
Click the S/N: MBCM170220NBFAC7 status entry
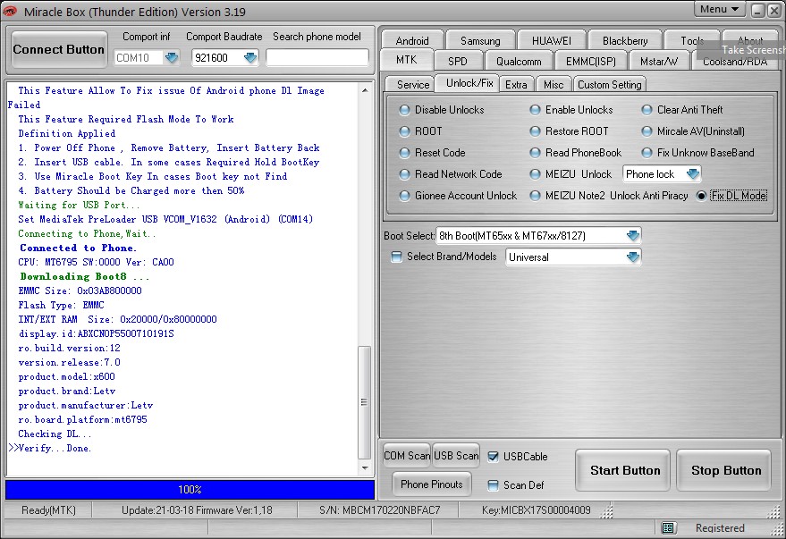pyautogui.click(x=379, y=510)
